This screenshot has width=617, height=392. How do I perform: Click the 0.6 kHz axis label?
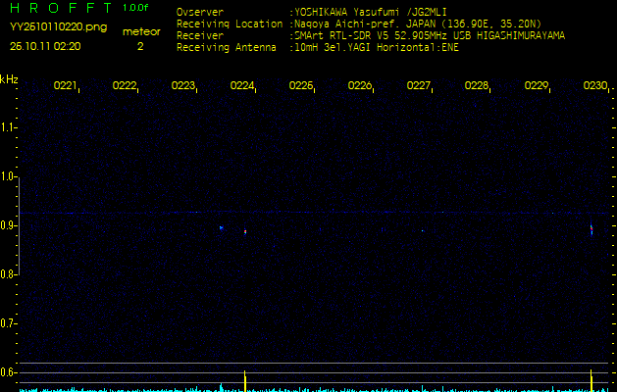click(x=7, y=372)
